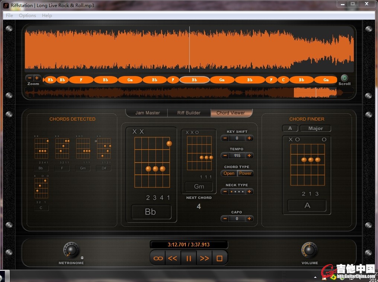
Task: Click the rewind button
Action: (173, 258)
